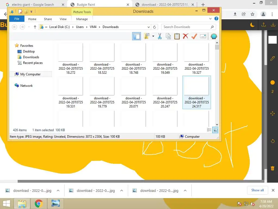Click the blue shell icon in the toolbar

pyautogui.click(x=214, y=36)
